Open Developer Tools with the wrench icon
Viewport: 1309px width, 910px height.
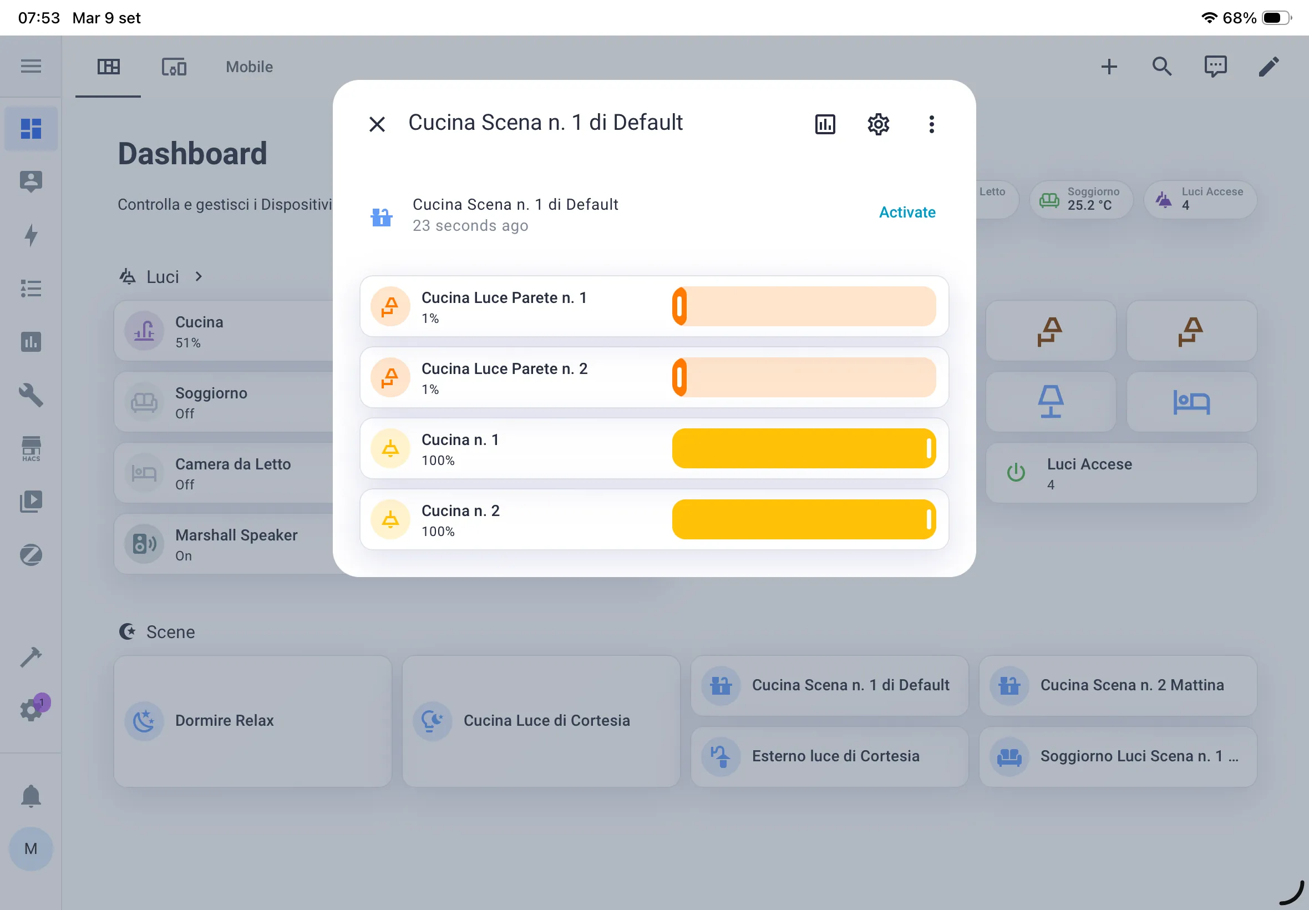pyautogui.click(x=31, y=396)
